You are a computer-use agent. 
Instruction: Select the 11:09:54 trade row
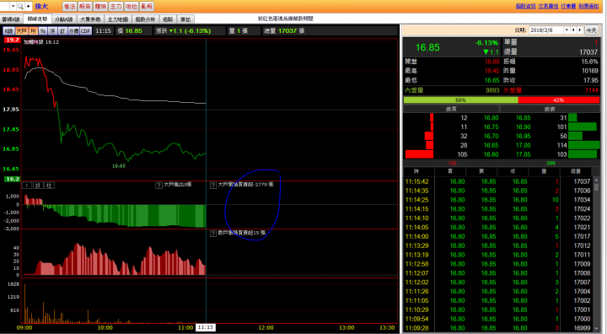point(498,319)
